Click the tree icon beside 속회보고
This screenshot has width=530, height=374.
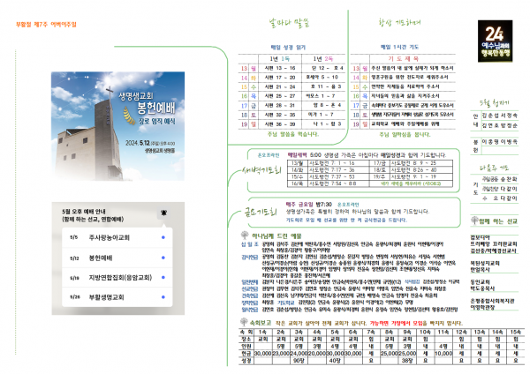point(244,322)
